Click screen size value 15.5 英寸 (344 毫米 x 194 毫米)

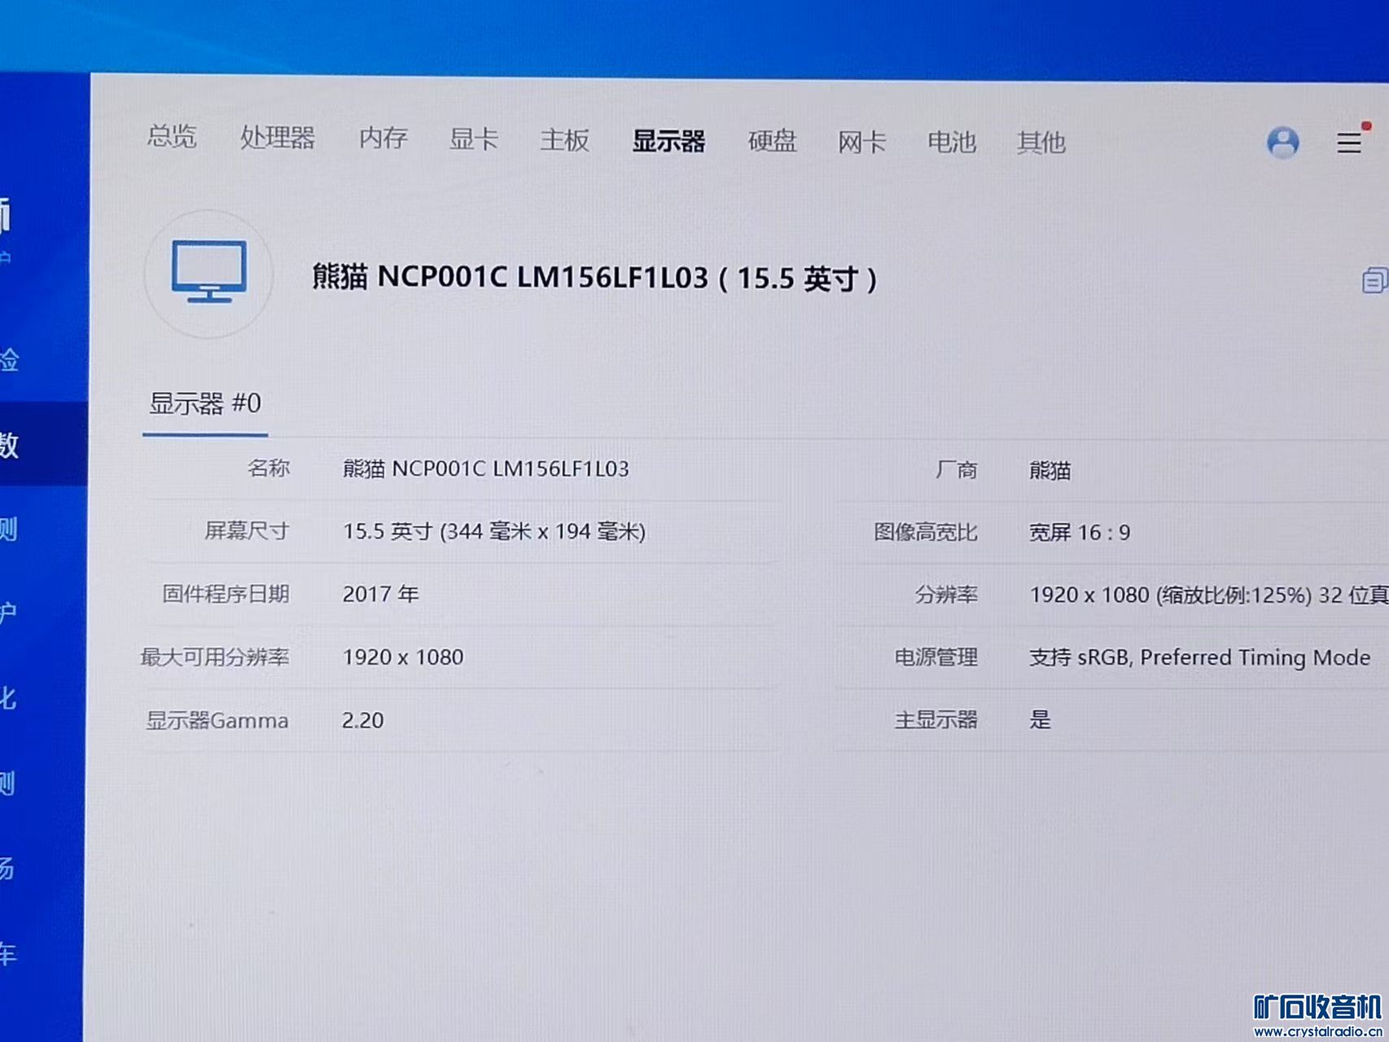coord(493,531)
